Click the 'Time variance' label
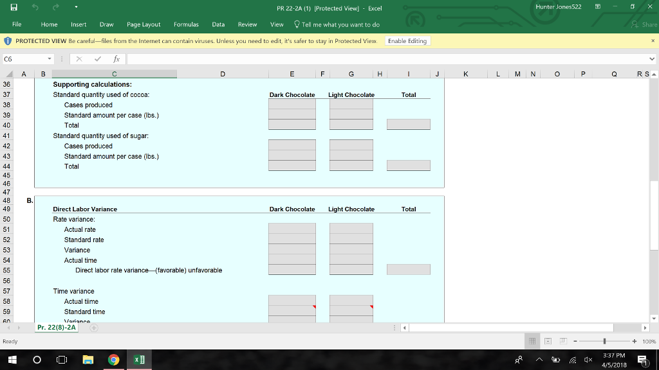The width and height of the screenshot is (659, 370). coord(73,291)
